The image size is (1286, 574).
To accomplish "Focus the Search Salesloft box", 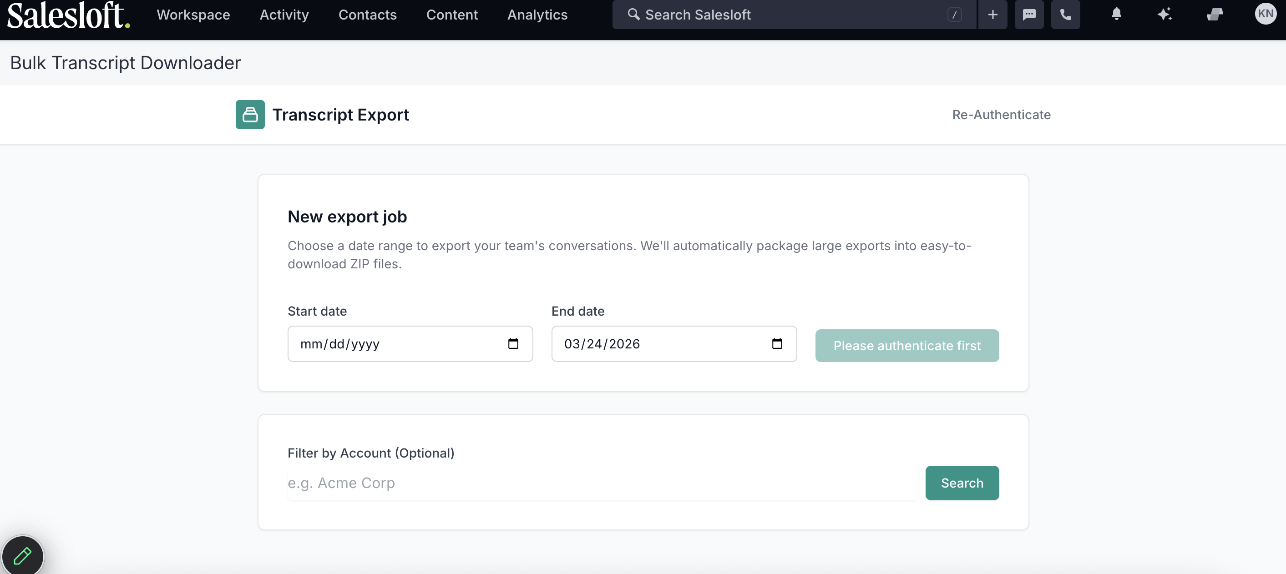I will tap(789, 15).
